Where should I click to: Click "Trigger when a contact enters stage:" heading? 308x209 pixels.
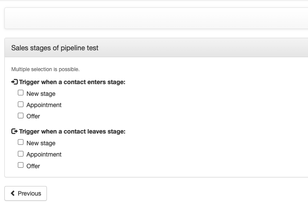pos(72,82)
